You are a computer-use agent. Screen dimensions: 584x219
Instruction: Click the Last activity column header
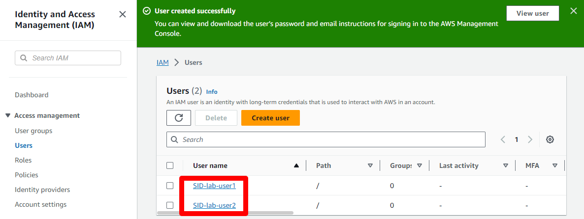459,165
